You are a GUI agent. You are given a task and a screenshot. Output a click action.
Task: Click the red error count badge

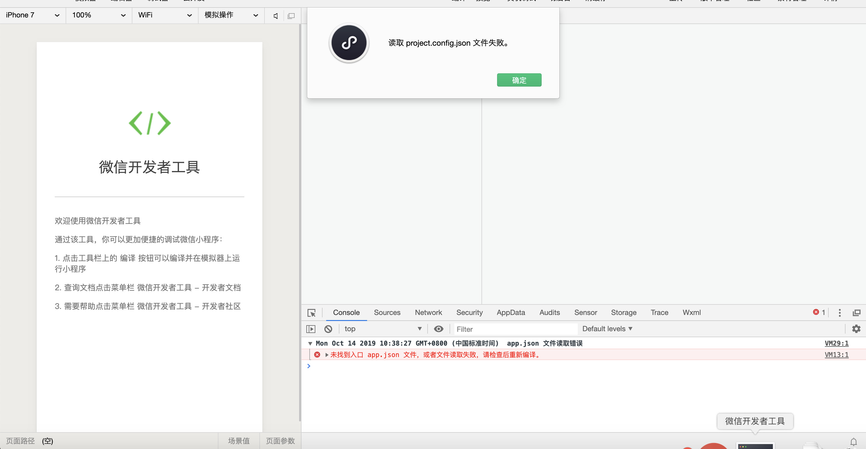pos(819,312)
